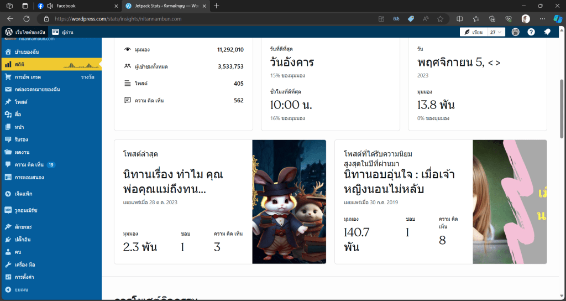Select Settings (การตั้งค่า) in the sidebar
Viewport: 566px width, 301px height.
point(25,277)
